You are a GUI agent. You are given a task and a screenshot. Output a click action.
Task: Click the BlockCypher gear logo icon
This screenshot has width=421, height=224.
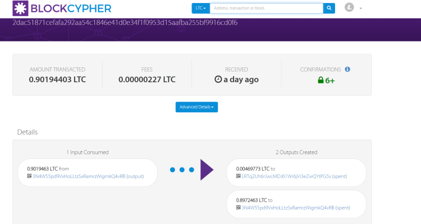[20, 8]
